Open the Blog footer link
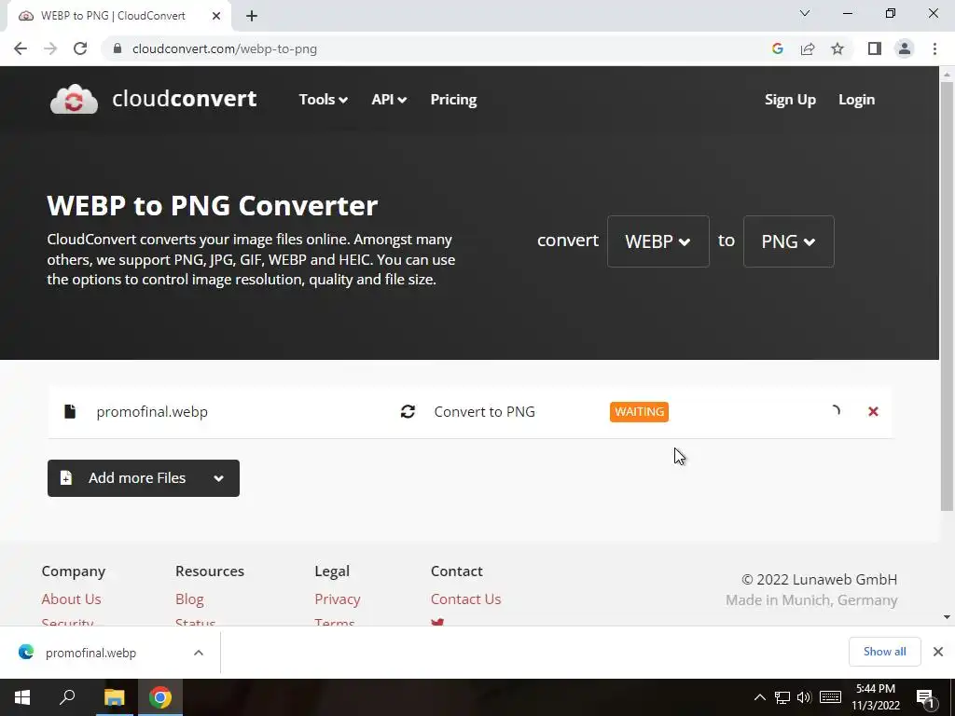The width and height of the screenshot is (955, 716). point(189,599)
